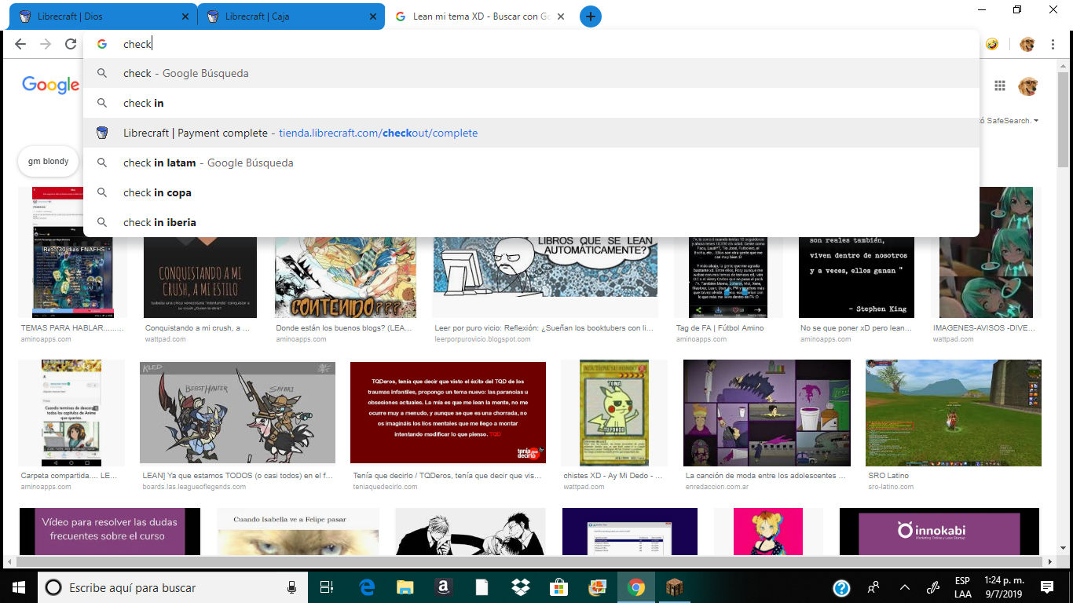Open 'Conquistando a mi crush' image result
1073x603 pixels.
[200, 277]
